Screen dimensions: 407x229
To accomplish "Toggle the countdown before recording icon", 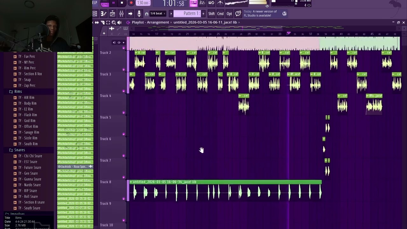I will point(202,3).
